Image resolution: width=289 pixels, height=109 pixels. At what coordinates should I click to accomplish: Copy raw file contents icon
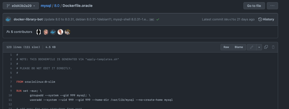266,47
